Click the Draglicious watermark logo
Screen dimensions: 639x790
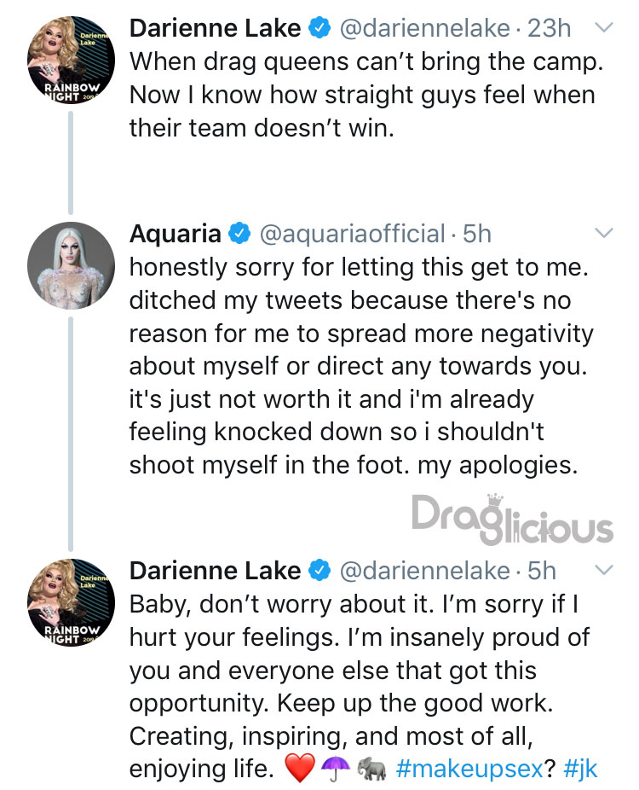[512, 520]
